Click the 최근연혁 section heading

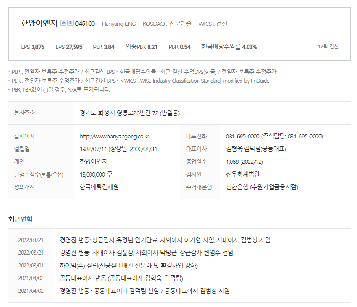coord(20,219)
